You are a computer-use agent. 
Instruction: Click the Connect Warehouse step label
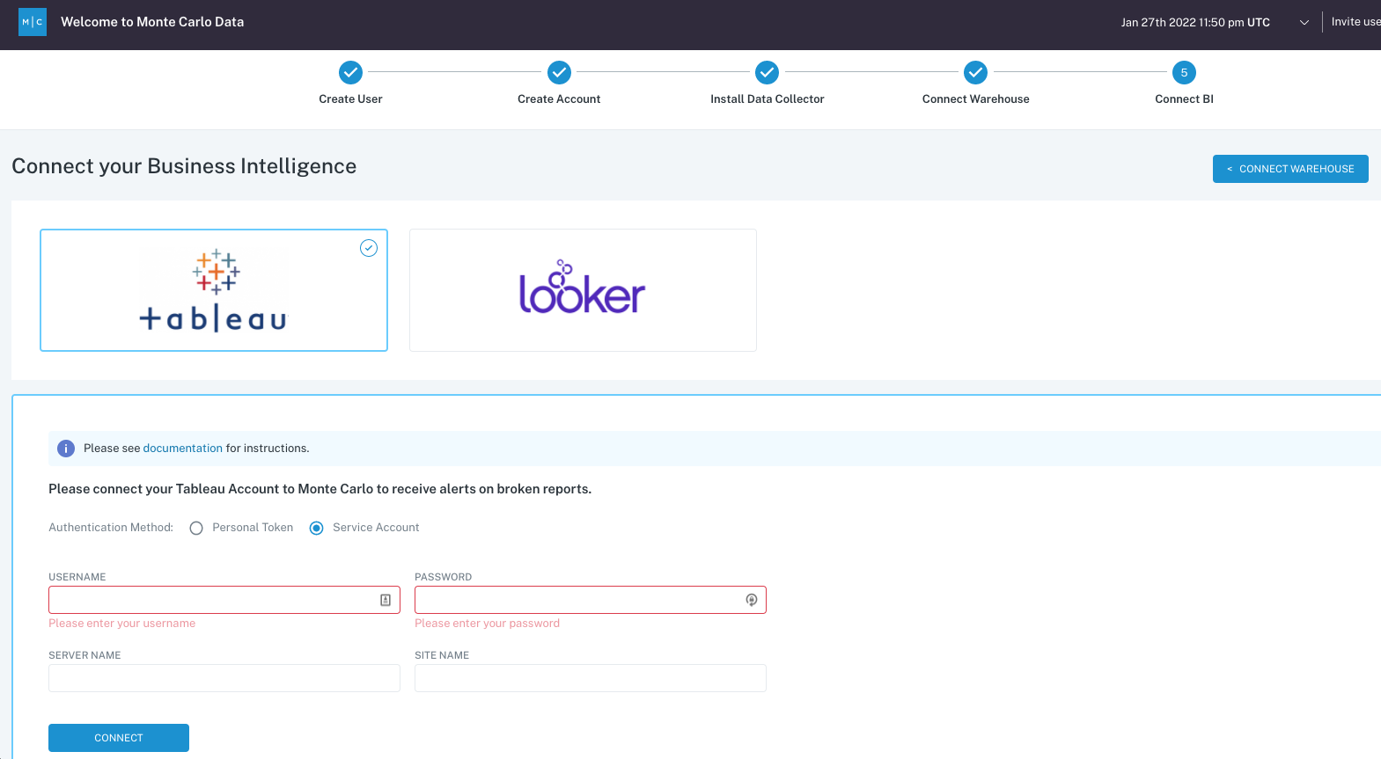tap(975, 99)
